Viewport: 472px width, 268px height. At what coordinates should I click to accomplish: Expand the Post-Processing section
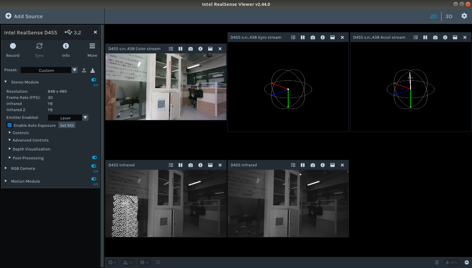point(10,158)
